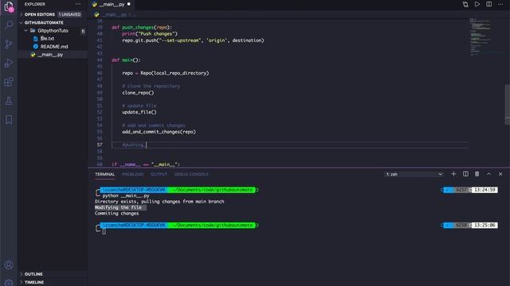Click the Python icon on editor tab
Viewport: 510px width, 286px height.
pyautogui.click(x=95, y=5)
